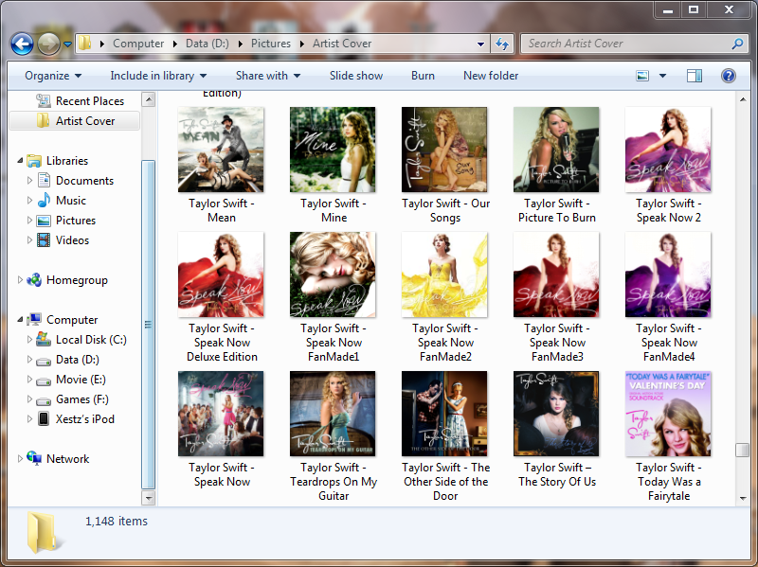Go back with the blue Back arrow
This screenshot has height=567, width=758.
[x=22, y=44]
